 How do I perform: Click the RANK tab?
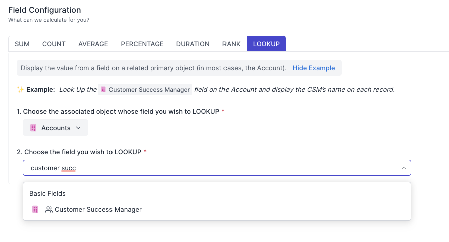(232, 44)
